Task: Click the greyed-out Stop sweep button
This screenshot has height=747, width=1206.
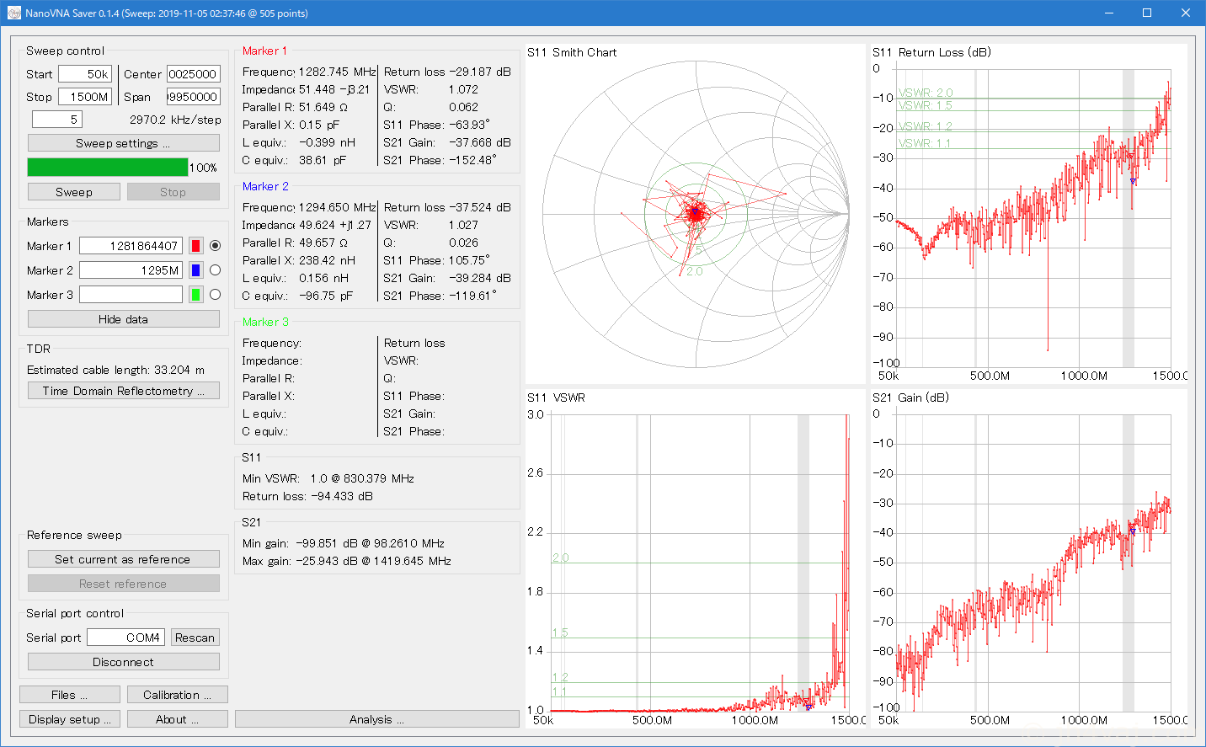Action: tap(173, 192)
